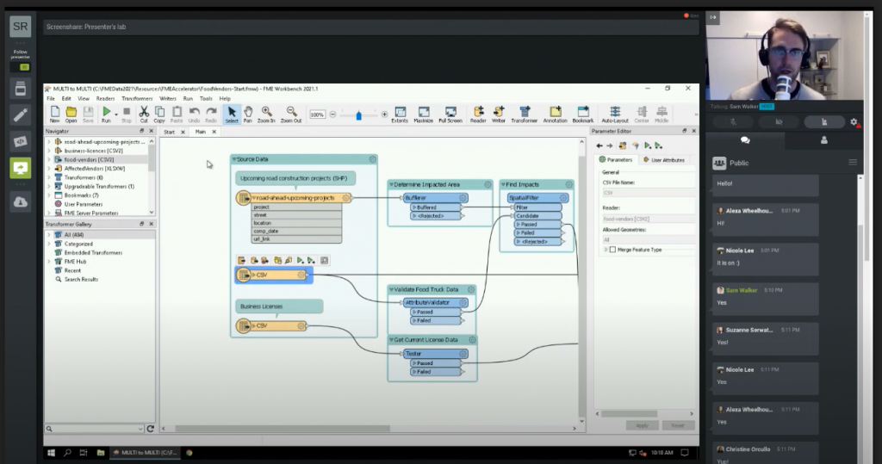
Task: Click the MULTI to MULTI taskbar button
Action: tap(145, 452)
